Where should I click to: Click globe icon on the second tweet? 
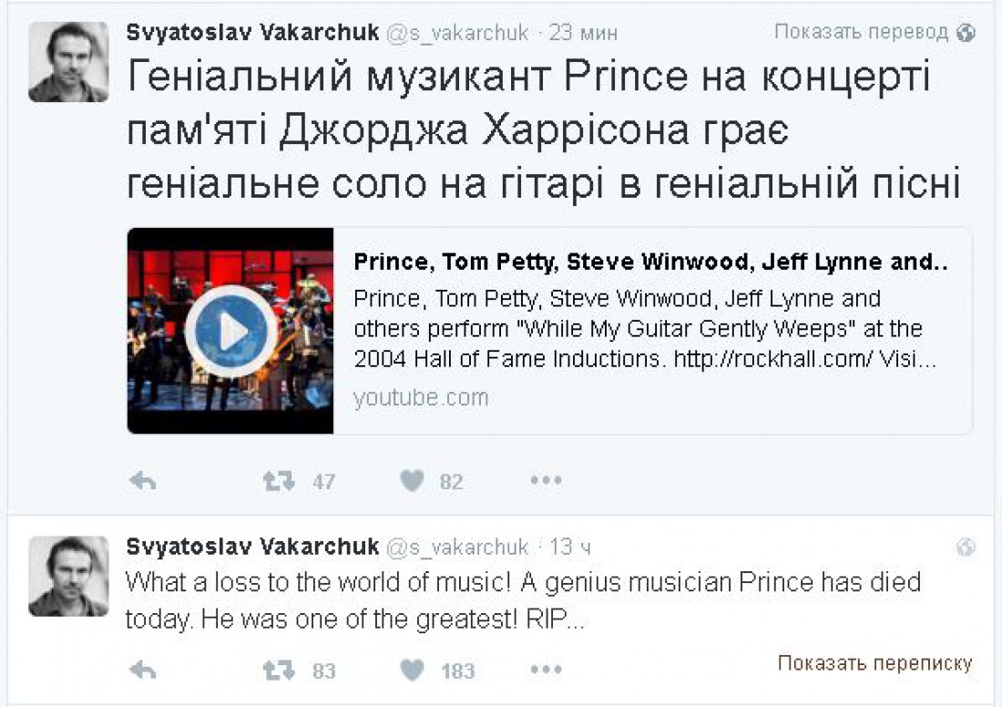click(966, 548)
